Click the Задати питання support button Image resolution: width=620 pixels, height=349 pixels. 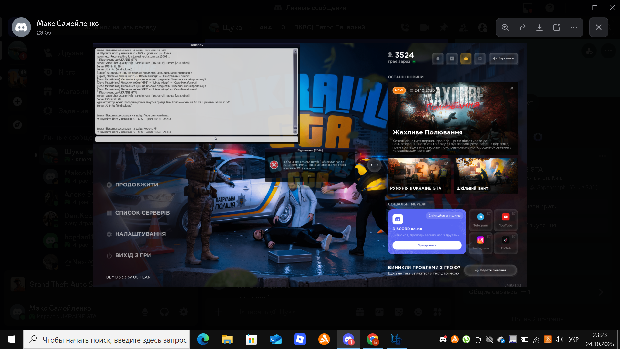coord(491,270)
